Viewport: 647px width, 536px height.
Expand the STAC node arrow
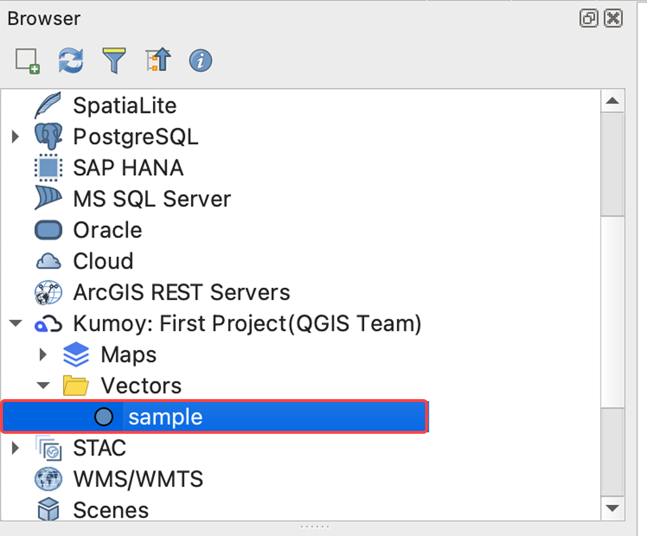coord(15,448)
